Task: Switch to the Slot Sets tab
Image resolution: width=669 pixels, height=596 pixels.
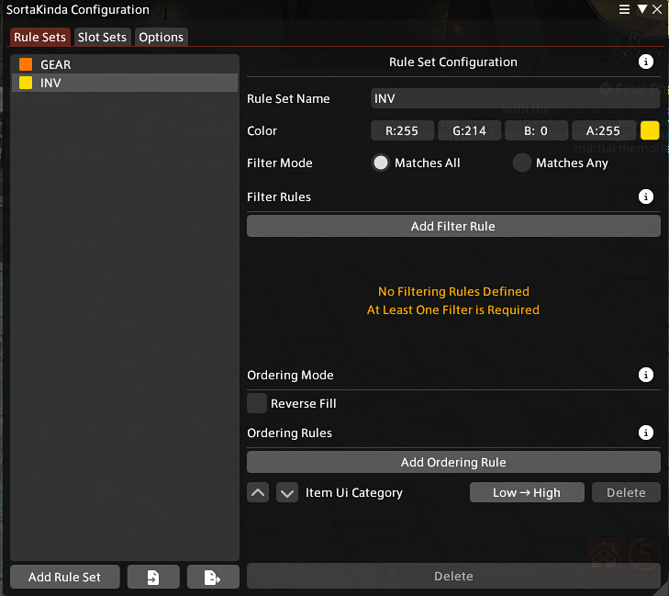Action: point(103,37)
